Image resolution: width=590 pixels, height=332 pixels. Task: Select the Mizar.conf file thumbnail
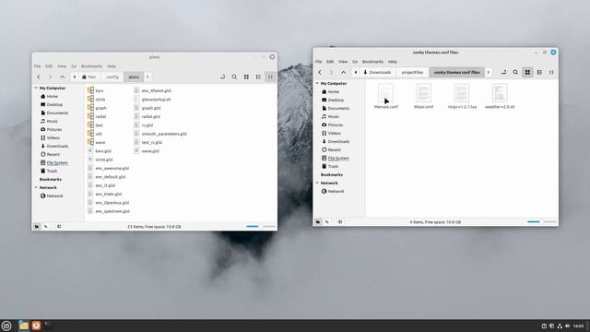pos(424,93)
